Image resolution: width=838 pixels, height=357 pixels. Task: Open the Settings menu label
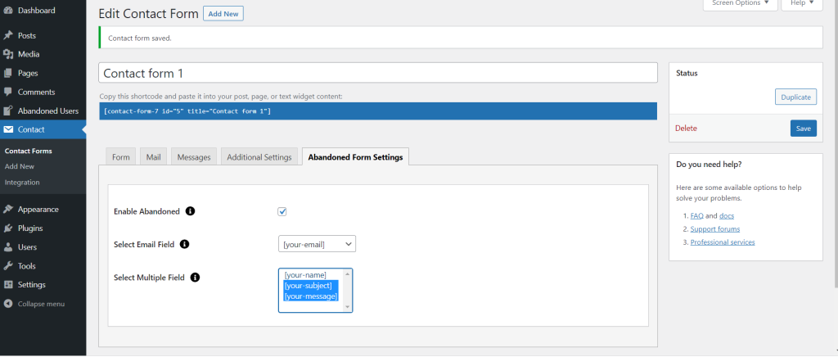click(x=32, y=284)
